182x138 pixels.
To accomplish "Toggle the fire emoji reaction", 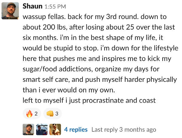I will click(32, 114).
